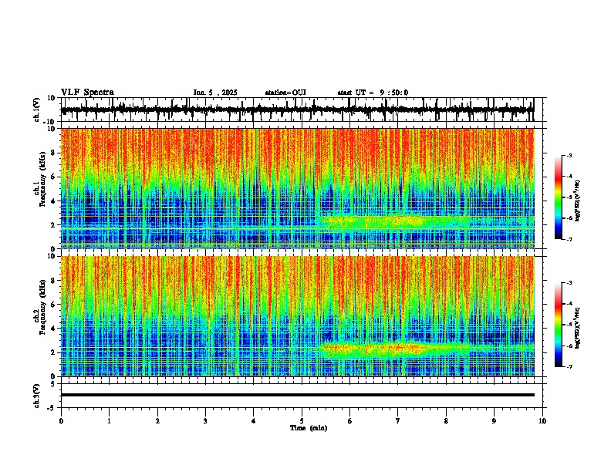Click the ch.3 (V) flat trace line
The height and width of the screenshot is (472, 611).
pyautogui.click(x=298, y=395)
